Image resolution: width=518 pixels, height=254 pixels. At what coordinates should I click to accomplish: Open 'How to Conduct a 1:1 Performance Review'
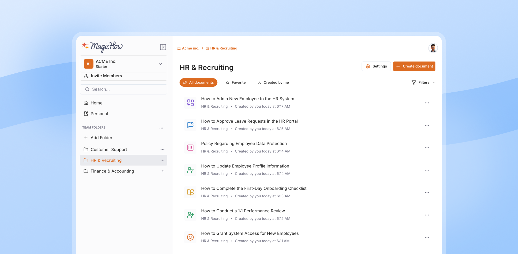click(243, 211)
